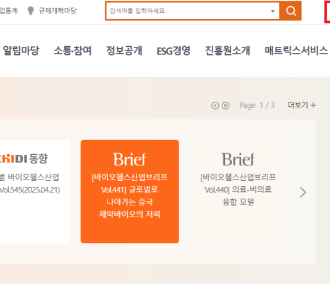
Task: Open the search box dropdown arrow
Action: pyautogui.click(x=273, y=11)
